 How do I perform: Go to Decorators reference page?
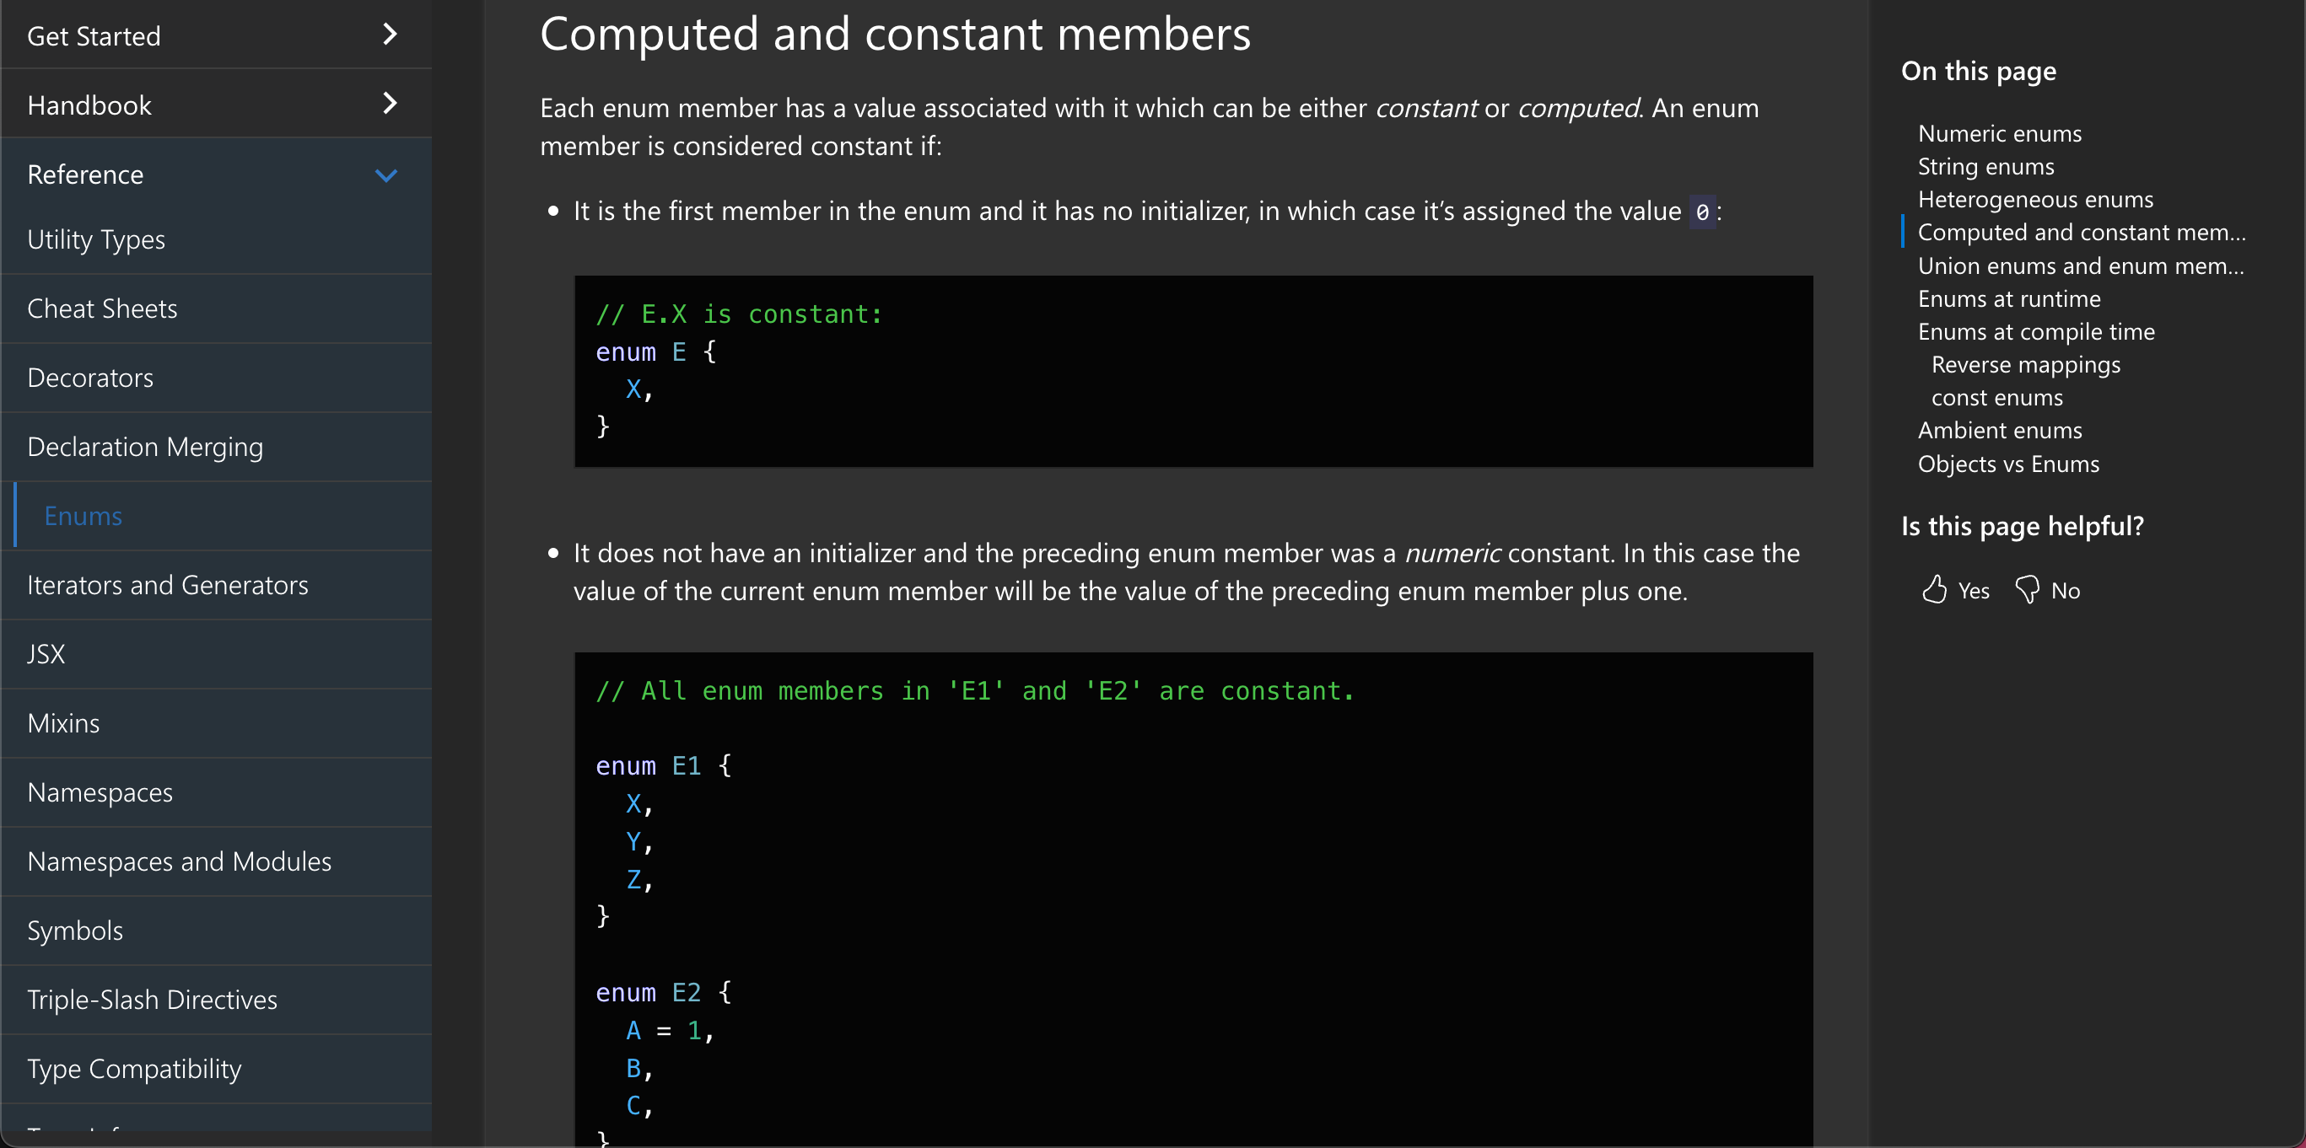click(x=90, y=378)
